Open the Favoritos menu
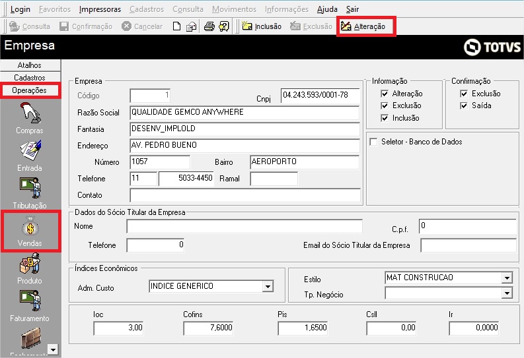Viewport: 524px width, 358px height. click(55, 9)
